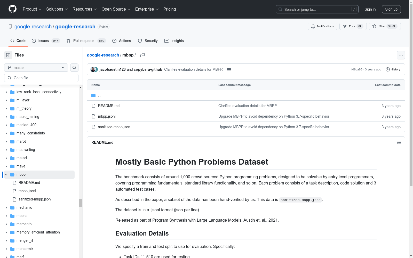The image size is (413, 258).
Task: Click the Notifications bell button
Action: click(x=322, y=26)
